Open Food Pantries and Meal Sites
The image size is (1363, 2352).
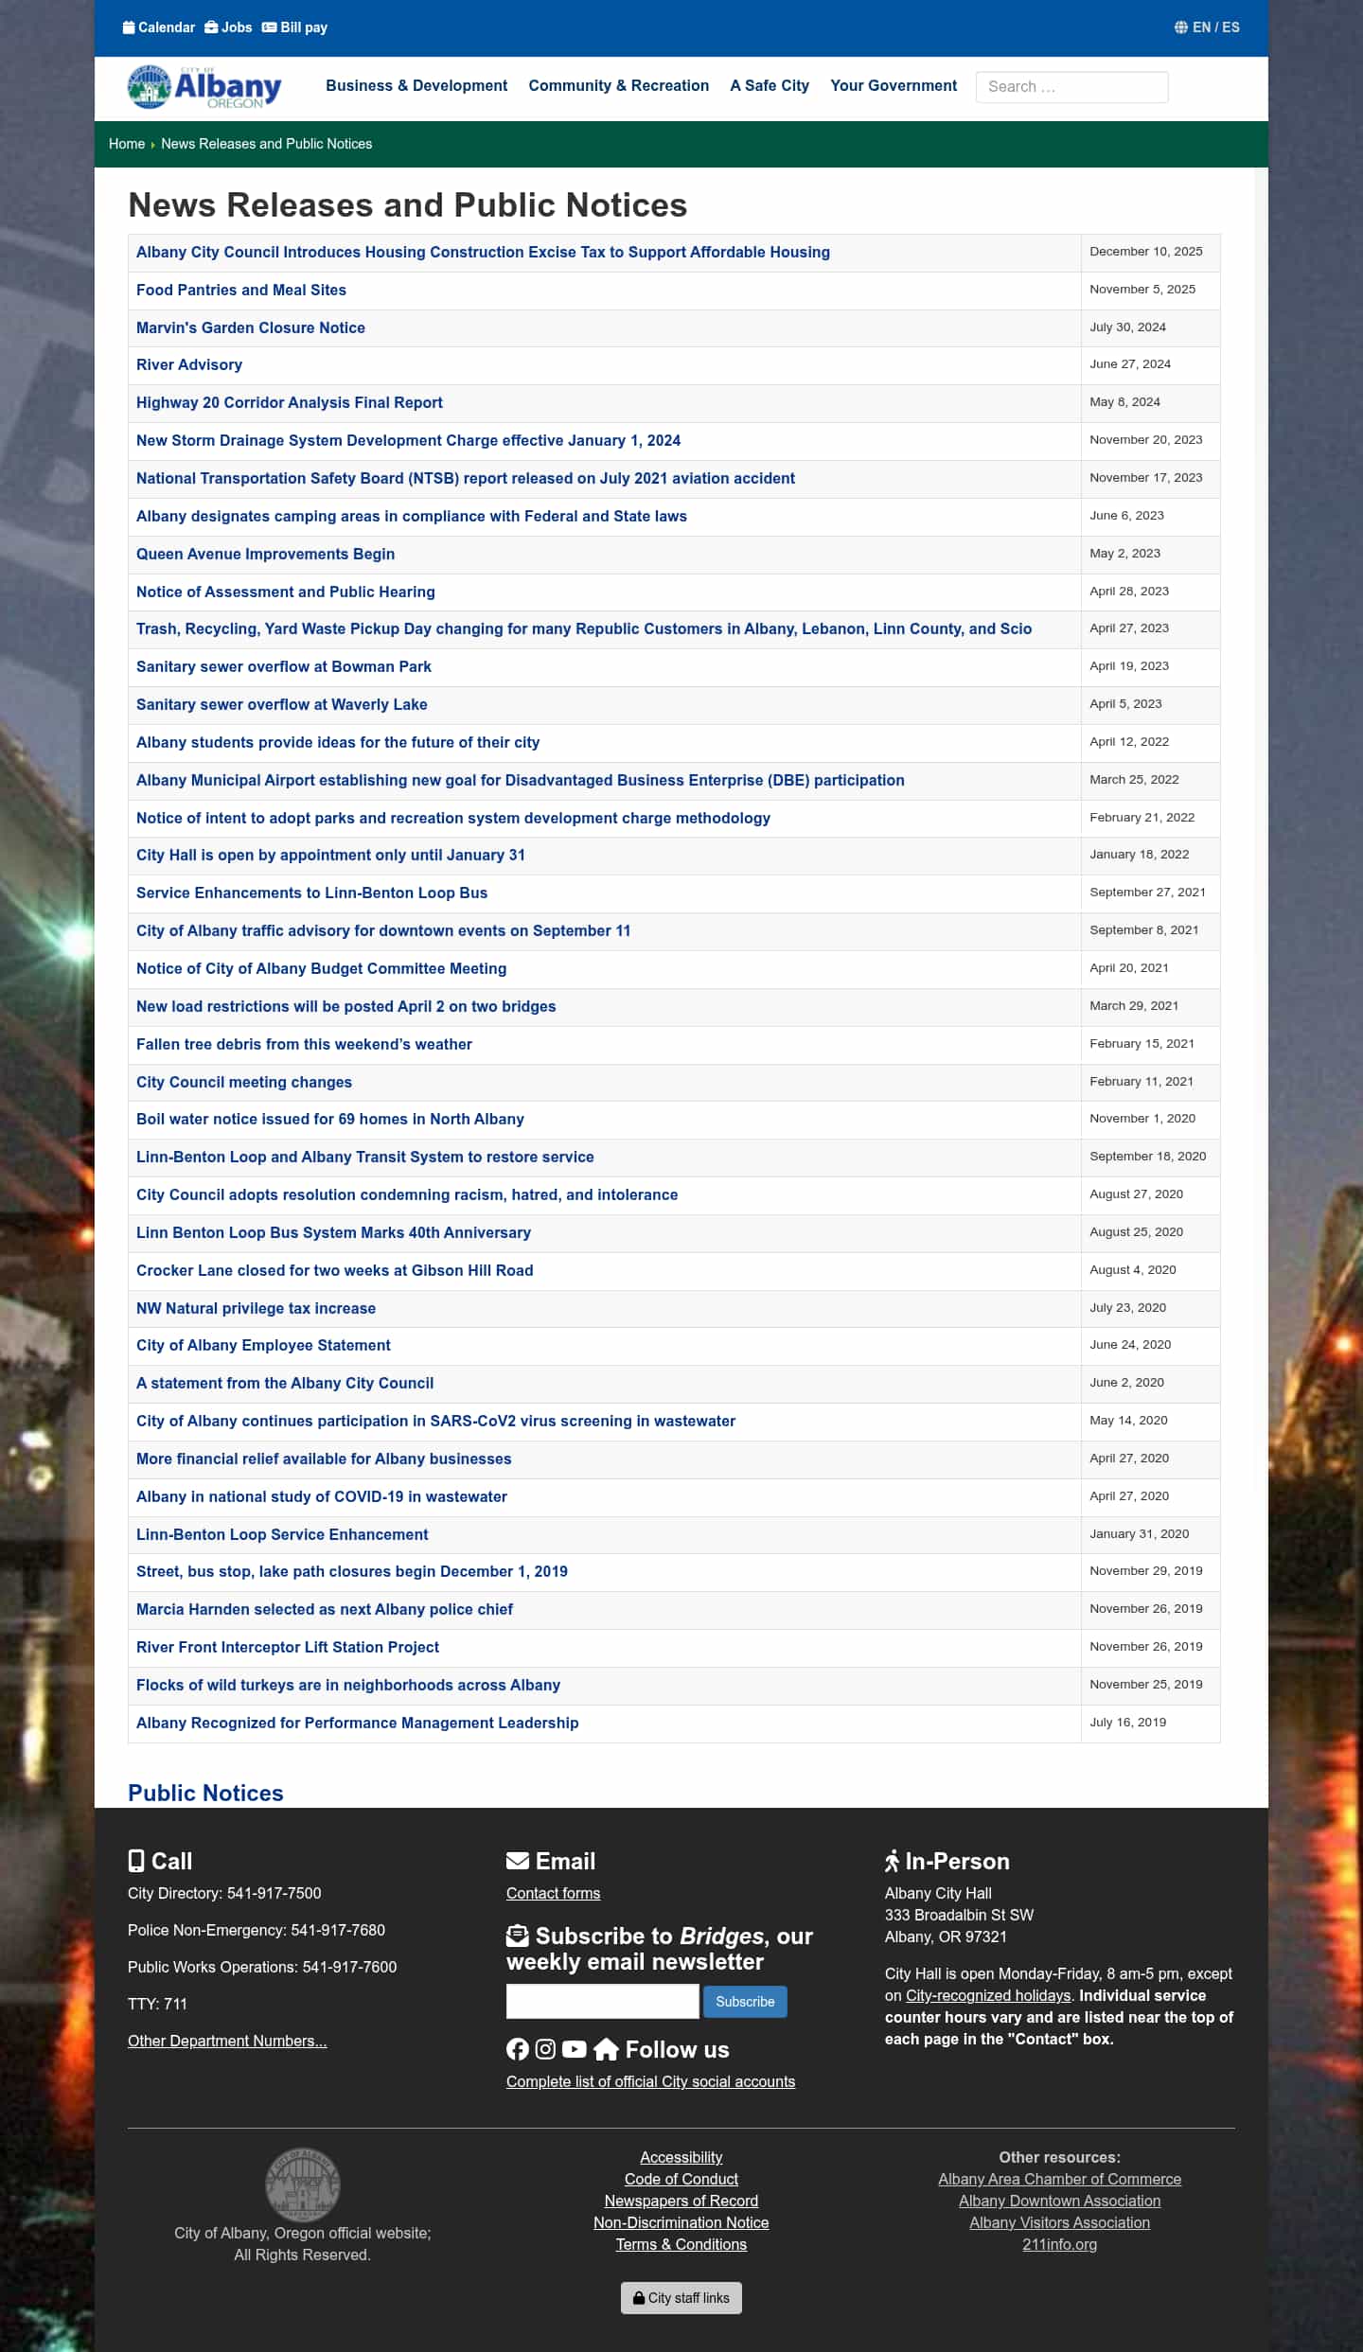pos(241,291)
